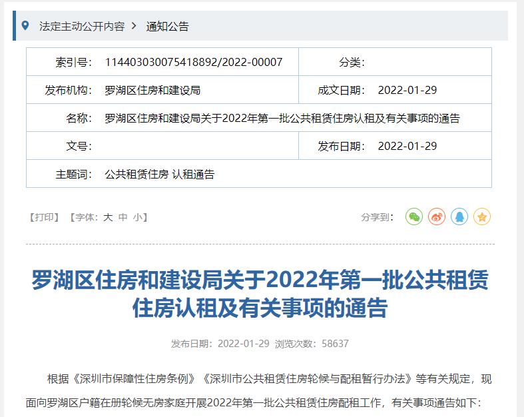Click the view count 58637

coord(335,344)
